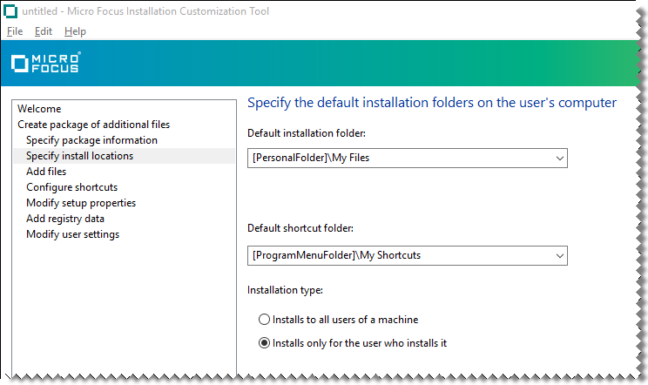Go to the Welcome step

(x=39, y=109)
